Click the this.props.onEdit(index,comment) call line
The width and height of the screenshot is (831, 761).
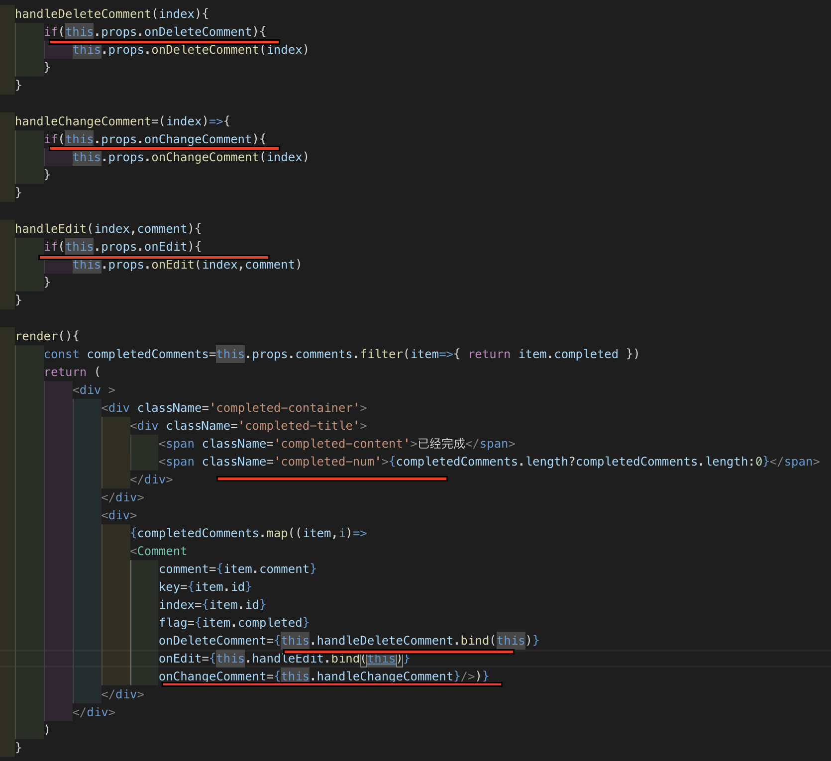point(187,265)
